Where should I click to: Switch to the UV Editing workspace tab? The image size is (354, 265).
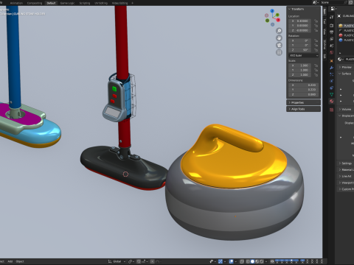pyautogui.click(x=101, y=3)
